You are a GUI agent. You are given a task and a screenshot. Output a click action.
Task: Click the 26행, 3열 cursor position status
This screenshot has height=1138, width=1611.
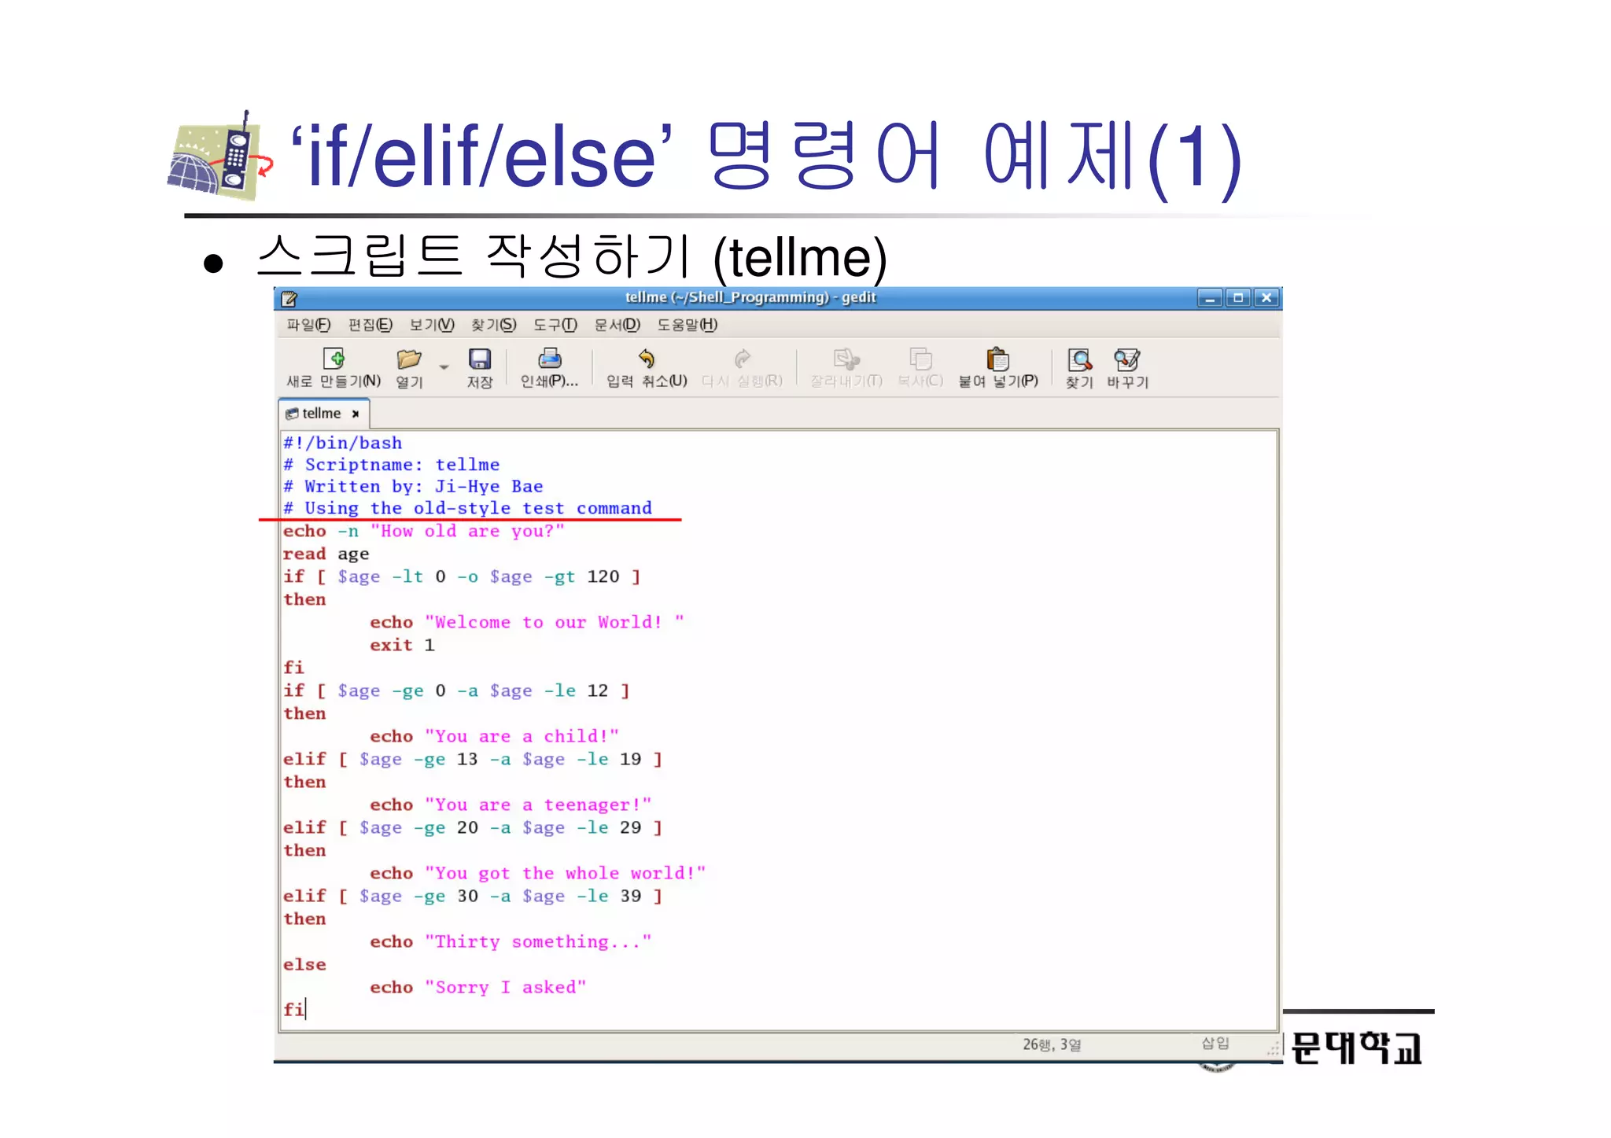pyautogui.click(x=1052, y=1045)
